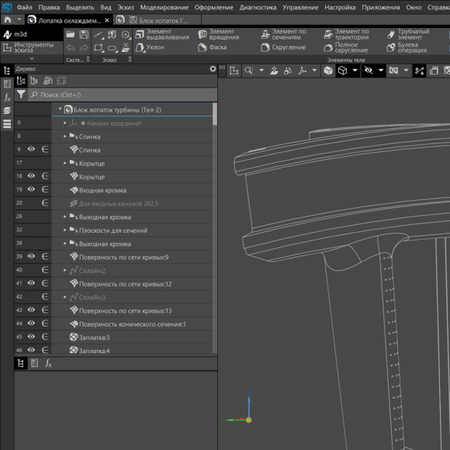Open dropdown arrow next to zoom tool
450x450 pixels.
click(x=261, y=71)
